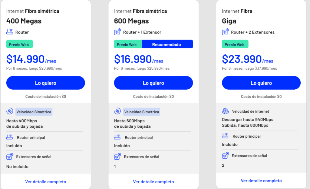Image resolution: width=310 pixels, height=189 pixels.
Task: Open Ver detalle completo for 600 Megas
Action: (x=153, y=182)
